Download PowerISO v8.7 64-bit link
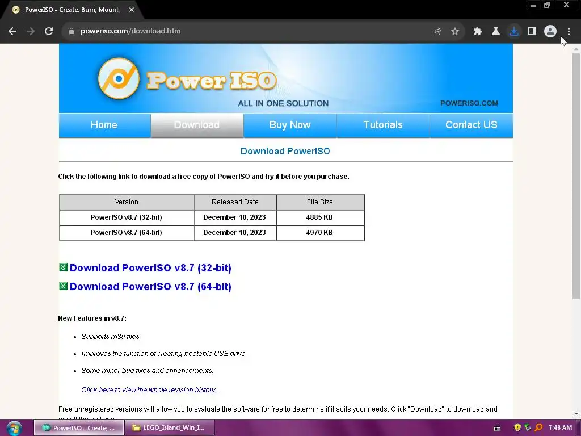Screen dimensions: 581x436 pyautogui.click(x=150, y=287)
